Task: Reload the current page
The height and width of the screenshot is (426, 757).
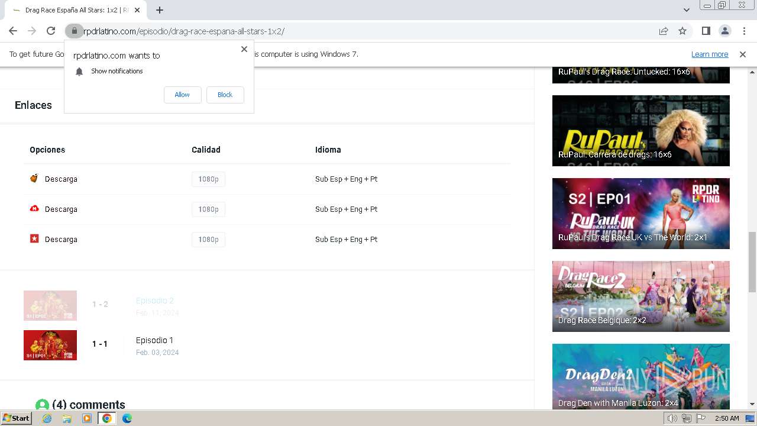Action: (x=51, y=31)
